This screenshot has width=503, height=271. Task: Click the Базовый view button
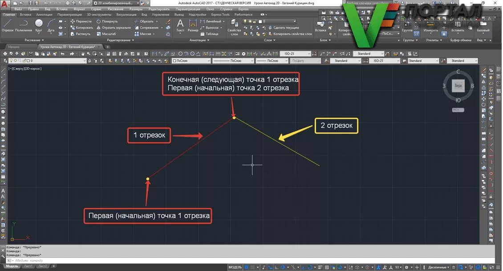pyautogui.click(x=483, y=27)
